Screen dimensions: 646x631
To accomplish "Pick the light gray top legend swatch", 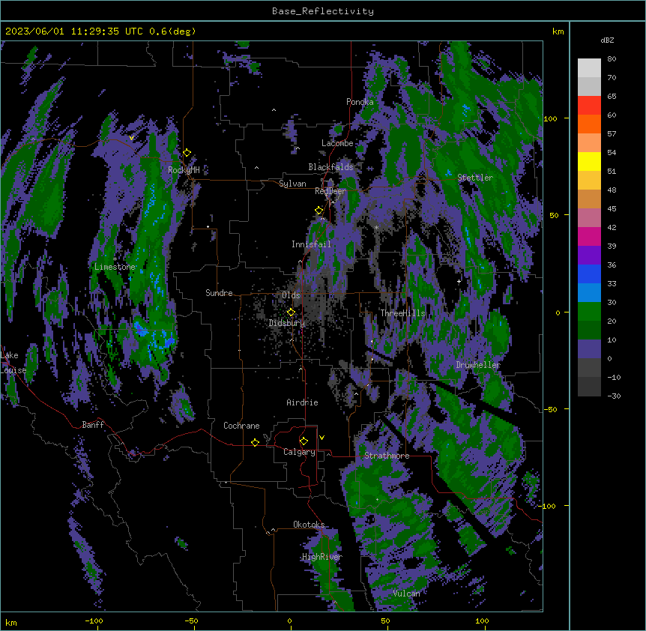I will click(589, 68).
